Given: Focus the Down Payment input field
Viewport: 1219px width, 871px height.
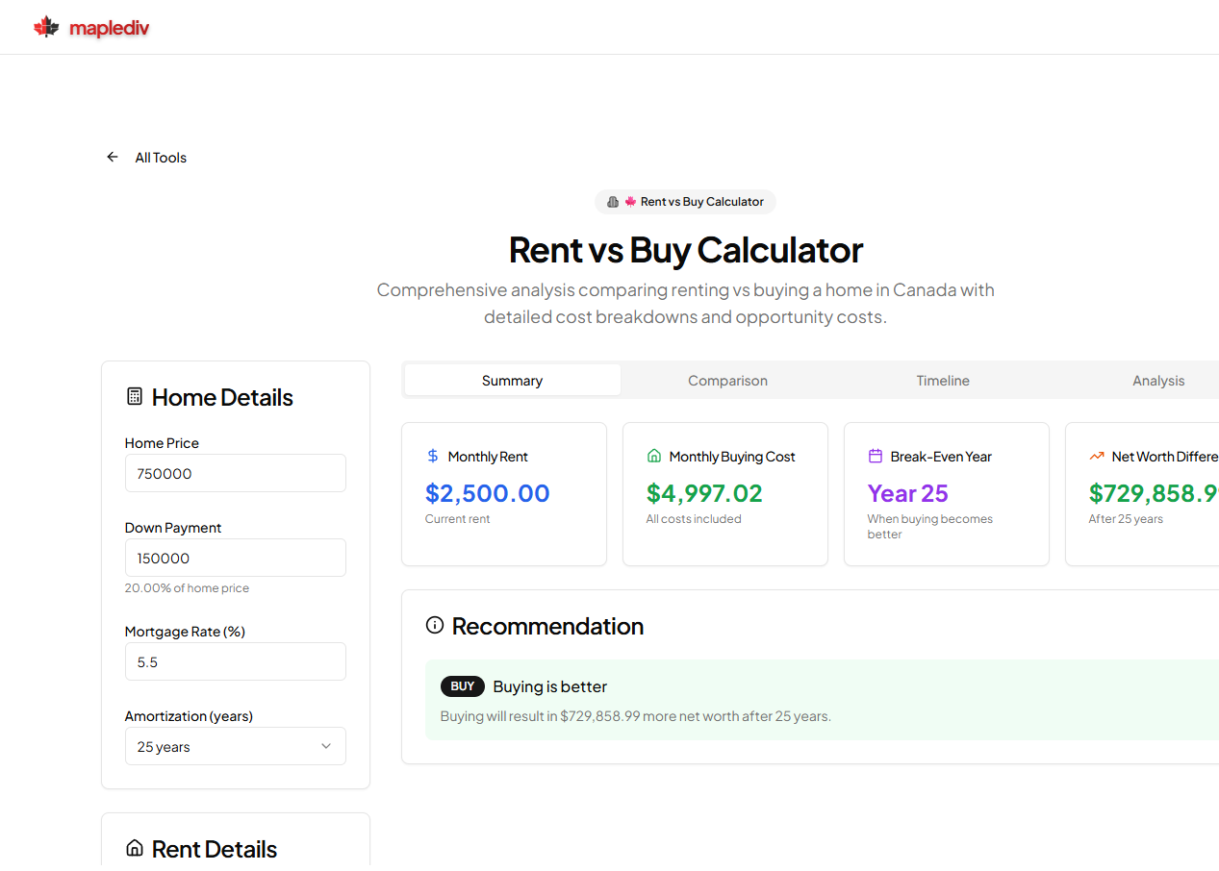Looking at the screenshot, I should [x=236, y=558].
